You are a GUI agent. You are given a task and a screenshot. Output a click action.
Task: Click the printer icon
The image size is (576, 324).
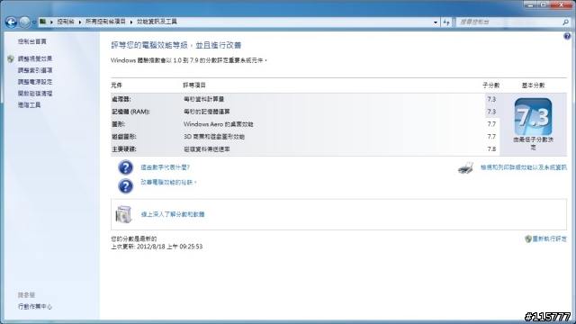[x=466, y=168]
